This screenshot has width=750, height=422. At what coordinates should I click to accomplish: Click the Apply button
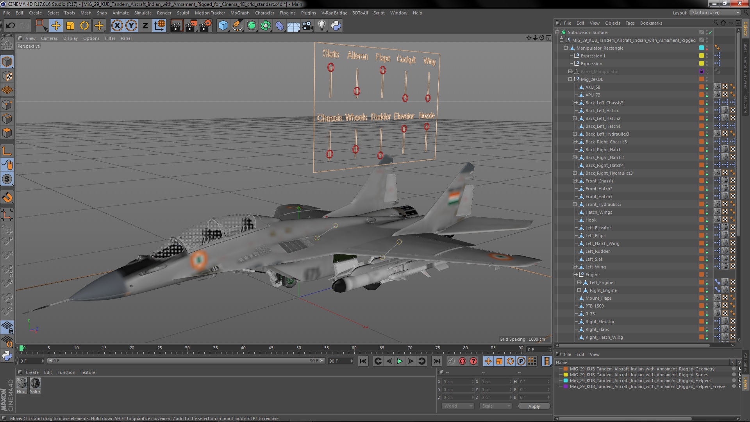point(534,406)
